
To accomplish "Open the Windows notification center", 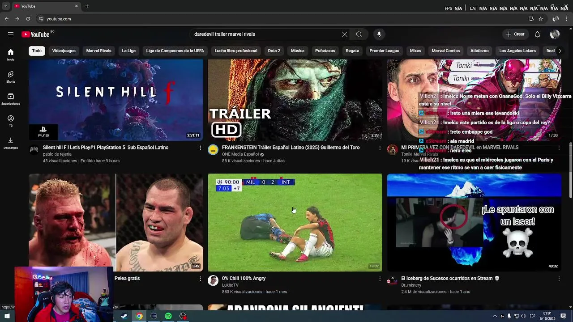I will 563,316.
